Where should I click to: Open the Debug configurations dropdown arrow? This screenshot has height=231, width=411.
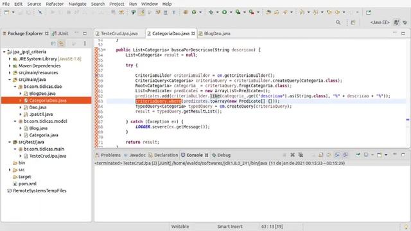(x=217, y=12)
